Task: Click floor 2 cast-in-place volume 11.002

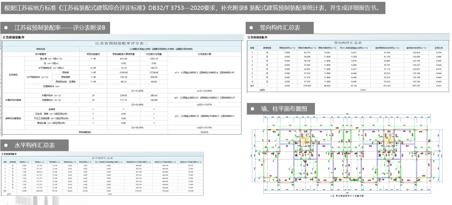Action: [354, 57]
